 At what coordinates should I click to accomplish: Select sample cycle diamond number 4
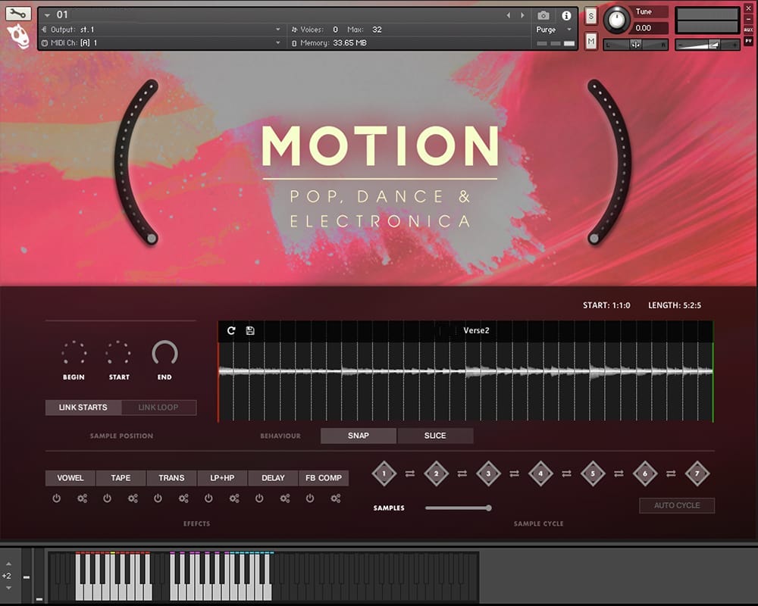(540, 473)
